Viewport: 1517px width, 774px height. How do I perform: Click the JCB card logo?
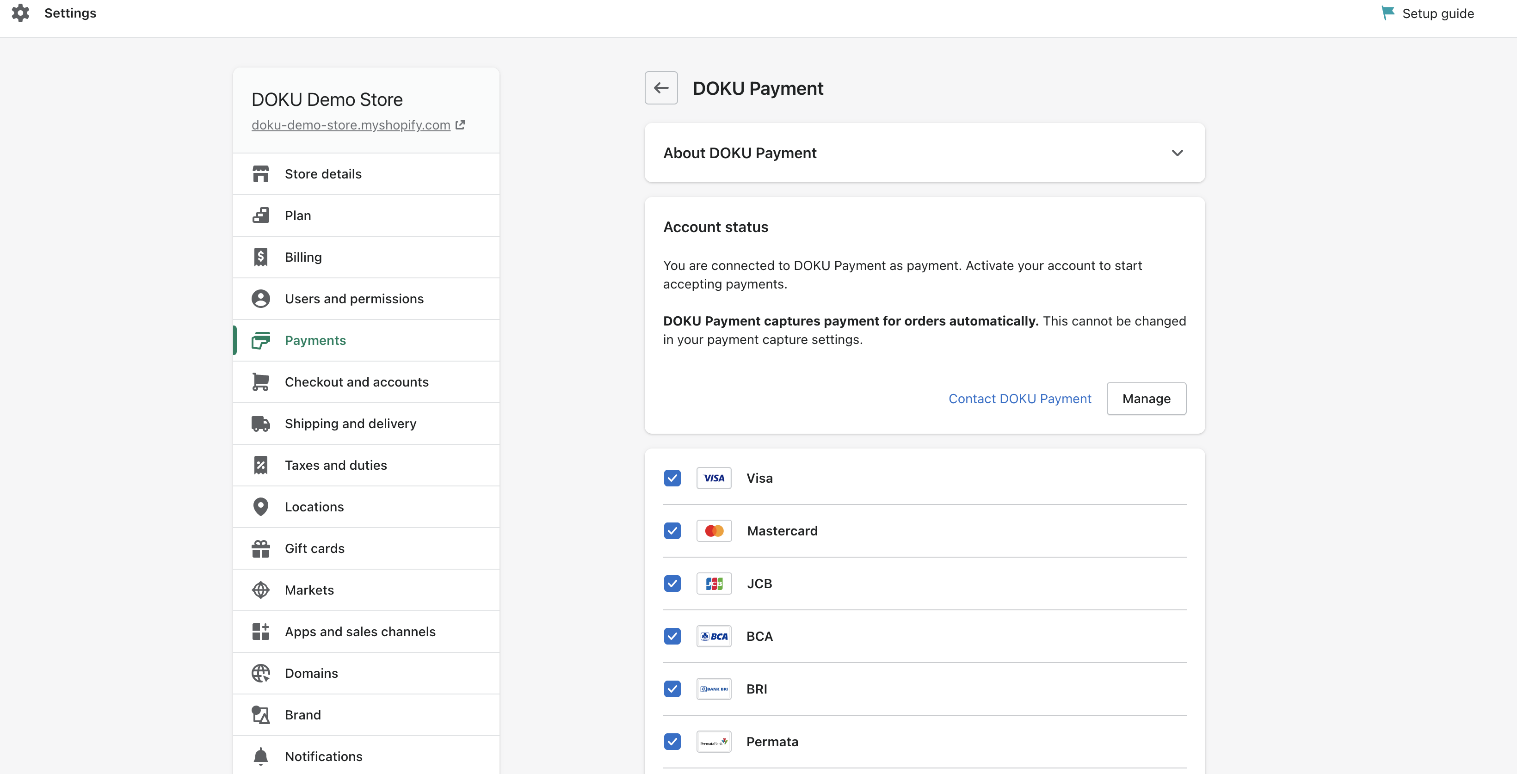(x=714, y=584)
